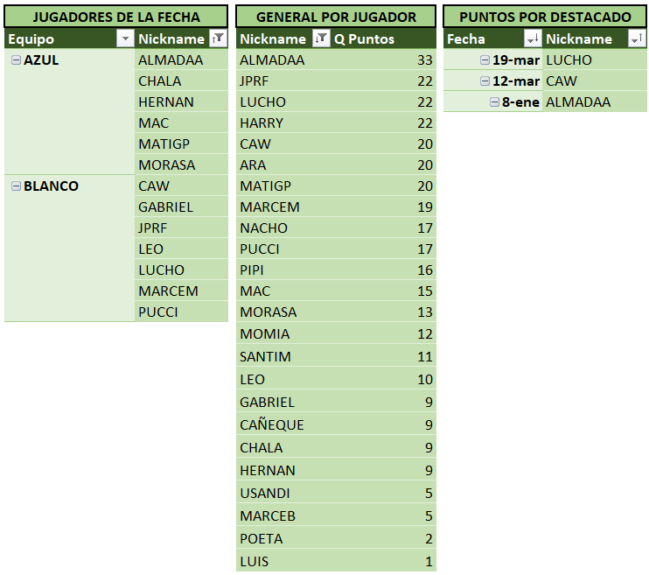Screen dimensions: 649x575
Task: Open Nickname filter in General por Jugador
Action: (321, 39)
